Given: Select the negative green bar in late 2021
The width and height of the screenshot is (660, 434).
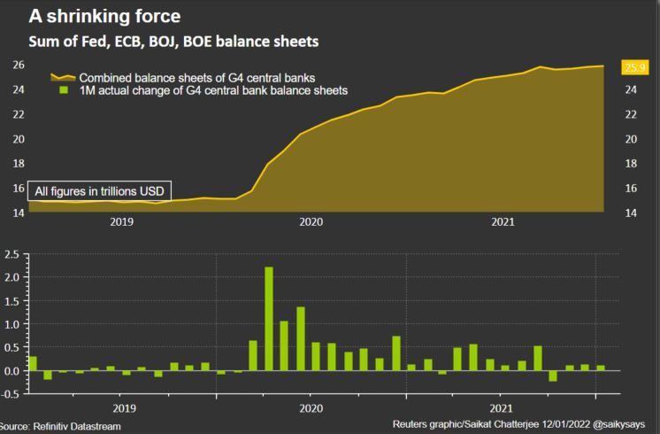Looking at the screenshot, I should (x=553, y=376).
